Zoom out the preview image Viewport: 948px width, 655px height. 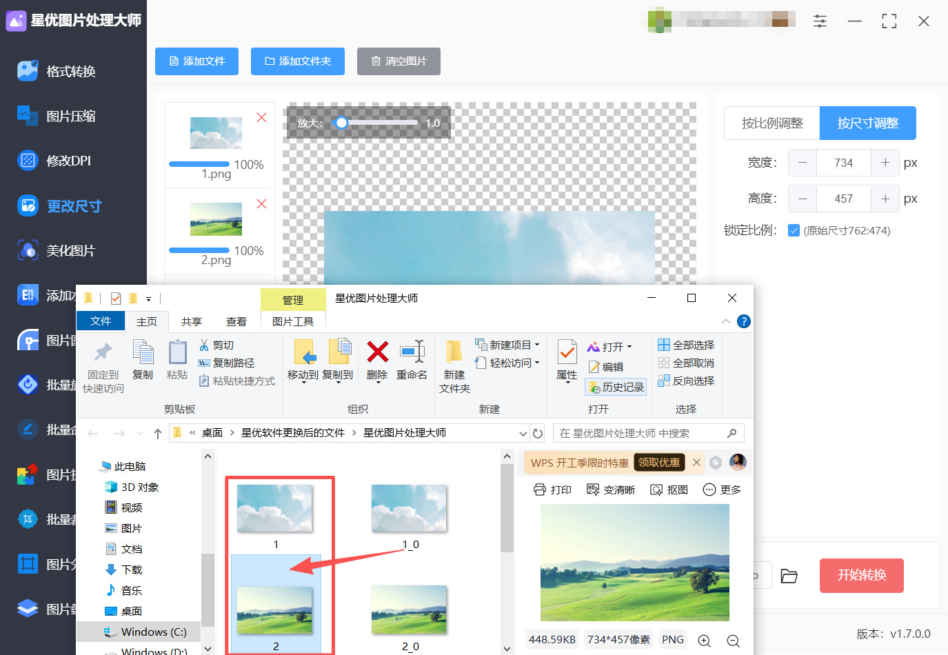[734, 641]
